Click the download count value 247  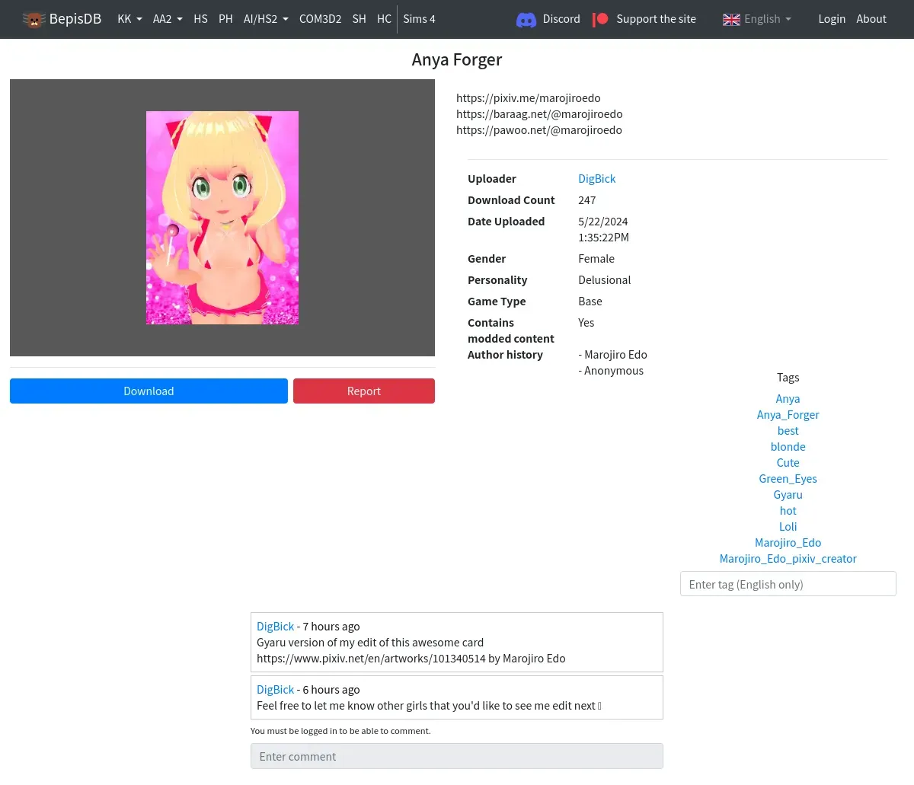[x=586, y=200]
